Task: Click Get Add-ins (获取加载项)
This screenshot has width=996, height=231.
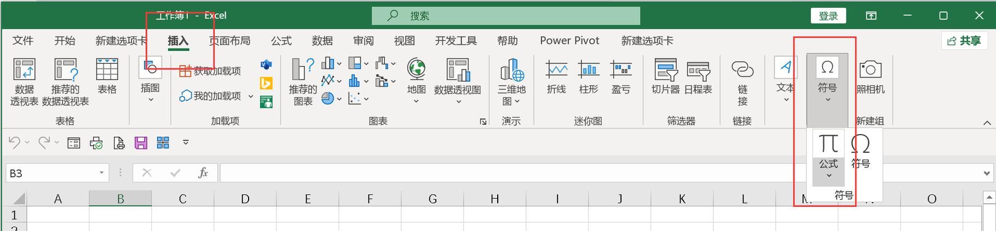Action: tap(210, 71)
